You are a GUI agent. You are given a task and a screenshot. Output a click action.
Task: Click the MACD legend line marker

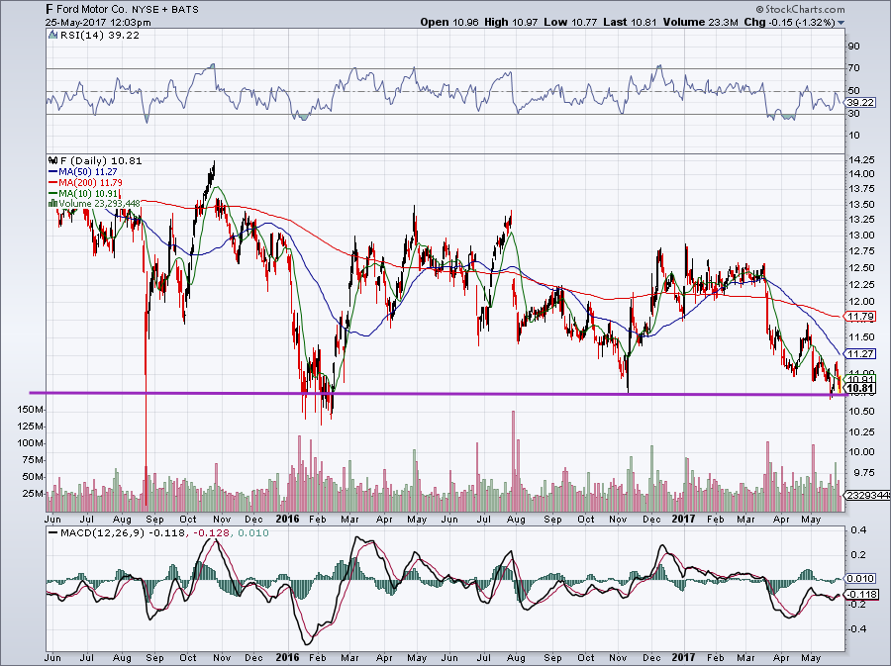tap(52, 533)
